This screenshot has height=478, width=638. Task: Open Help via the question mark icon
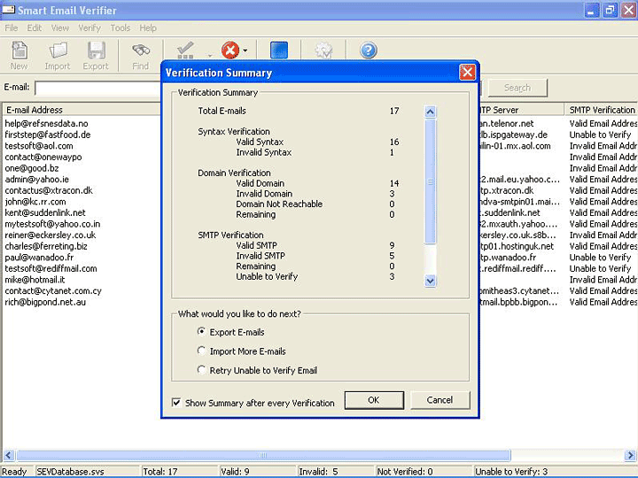click(368, 50)
